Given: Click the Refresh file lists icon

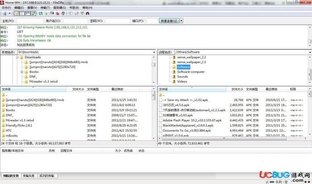Looking at the screenshot, I should click(x=41, y=13).
